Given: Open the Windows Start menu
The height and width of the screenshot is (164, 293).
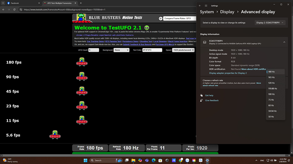Looking at the screenshot, I should [85, 160].
